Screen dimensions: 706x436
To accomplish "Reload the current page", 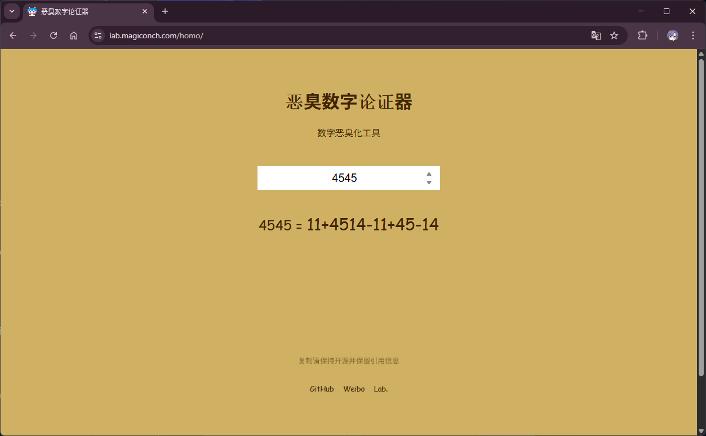I will coord(54,35).
